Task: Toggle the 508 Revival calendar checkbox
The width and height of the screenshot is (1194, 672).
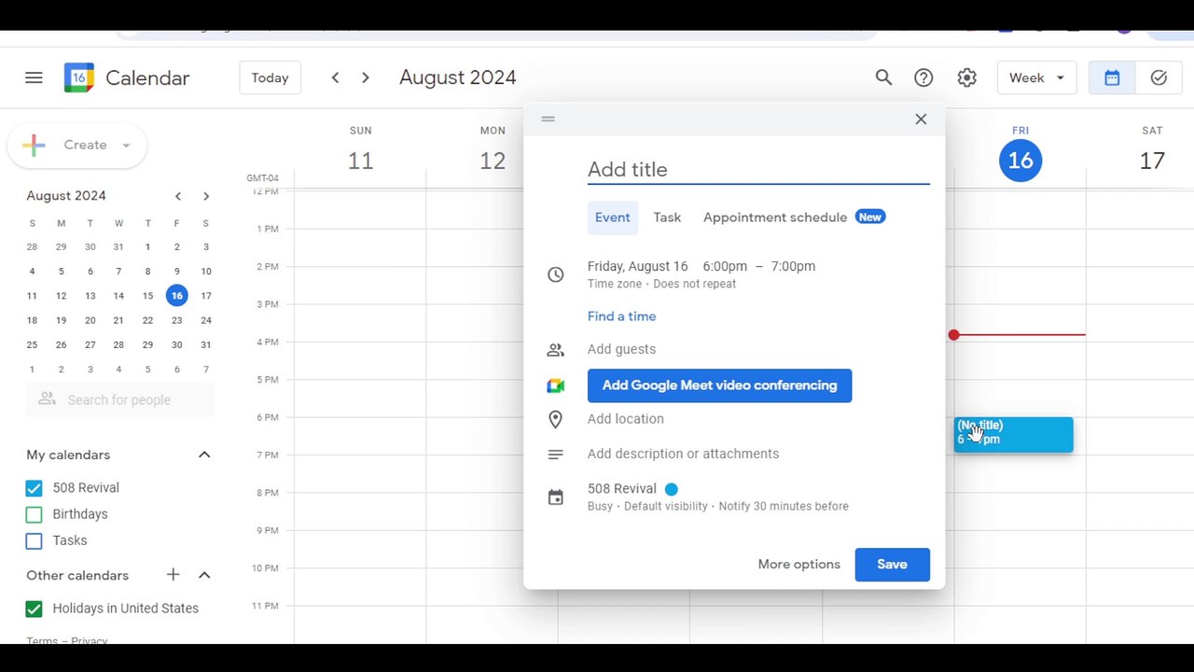Action: point(35,488)
